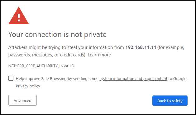Click the red warning triangle icon
Image resolution: width=196 pixels, height=115 pixels.
pos(19,15)
